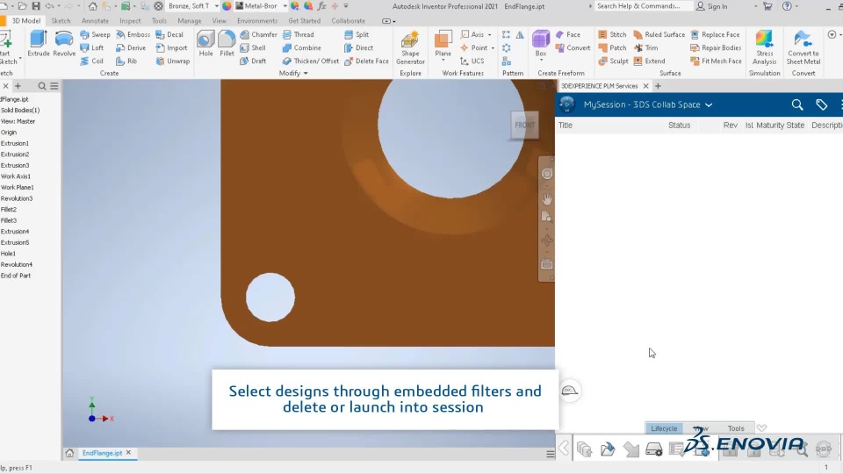Use the Shell tool
The image size is (843, 474).
(x=253, y=47)
